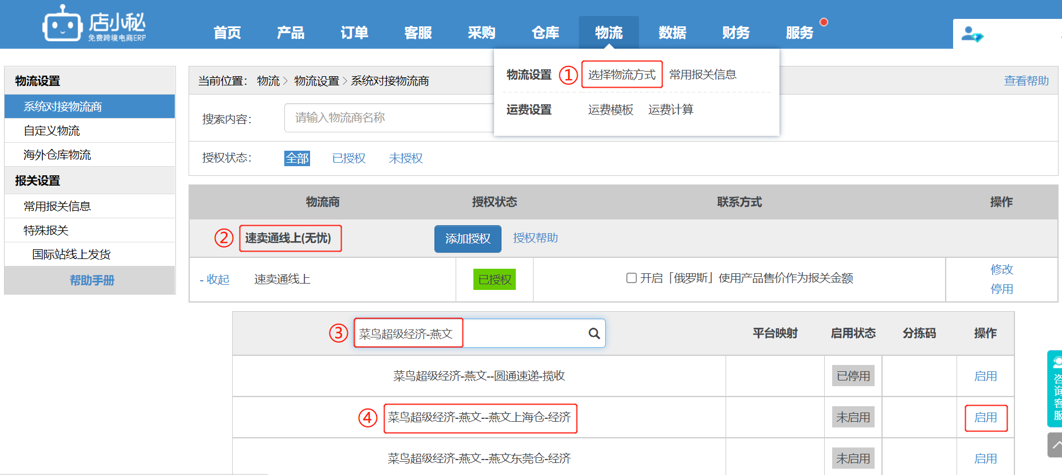Open the 数据 menu
The image size is (1062, 475).
click(673, 33)
